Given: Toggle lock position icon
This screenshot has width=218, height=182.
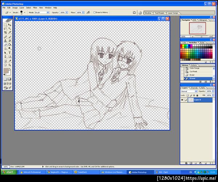Looking at the screenshot, I should 194,95.
